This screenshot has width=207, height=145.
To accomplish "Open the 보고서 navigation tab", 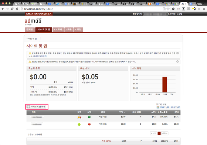I will (x=58, y=30).
